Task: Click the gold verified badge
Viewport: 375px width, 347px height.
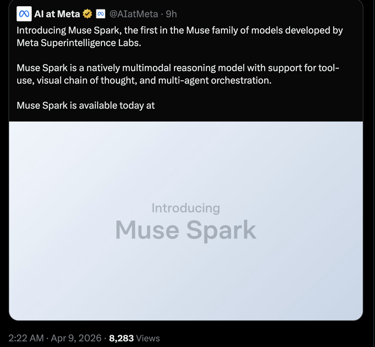Action: [x=87, y=14]
